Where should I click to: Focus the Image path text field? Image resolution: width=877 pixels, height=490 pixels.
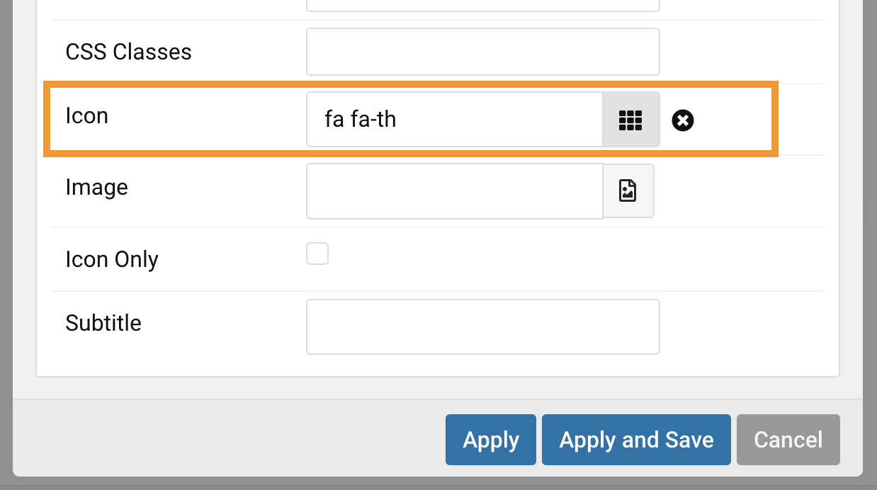(x=455, y=191)
